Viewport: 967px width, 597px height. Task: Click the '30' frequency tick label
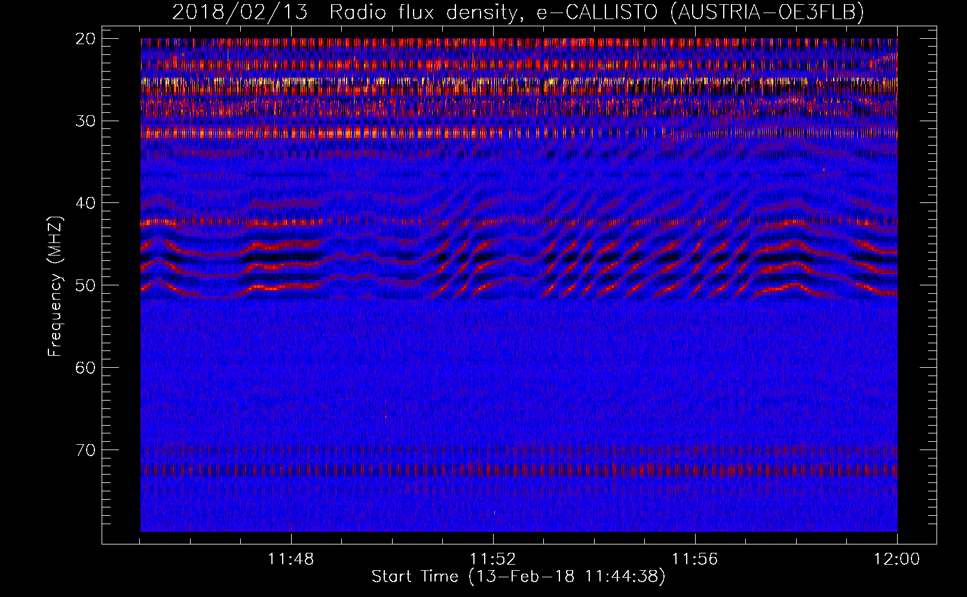pos(86,121)
